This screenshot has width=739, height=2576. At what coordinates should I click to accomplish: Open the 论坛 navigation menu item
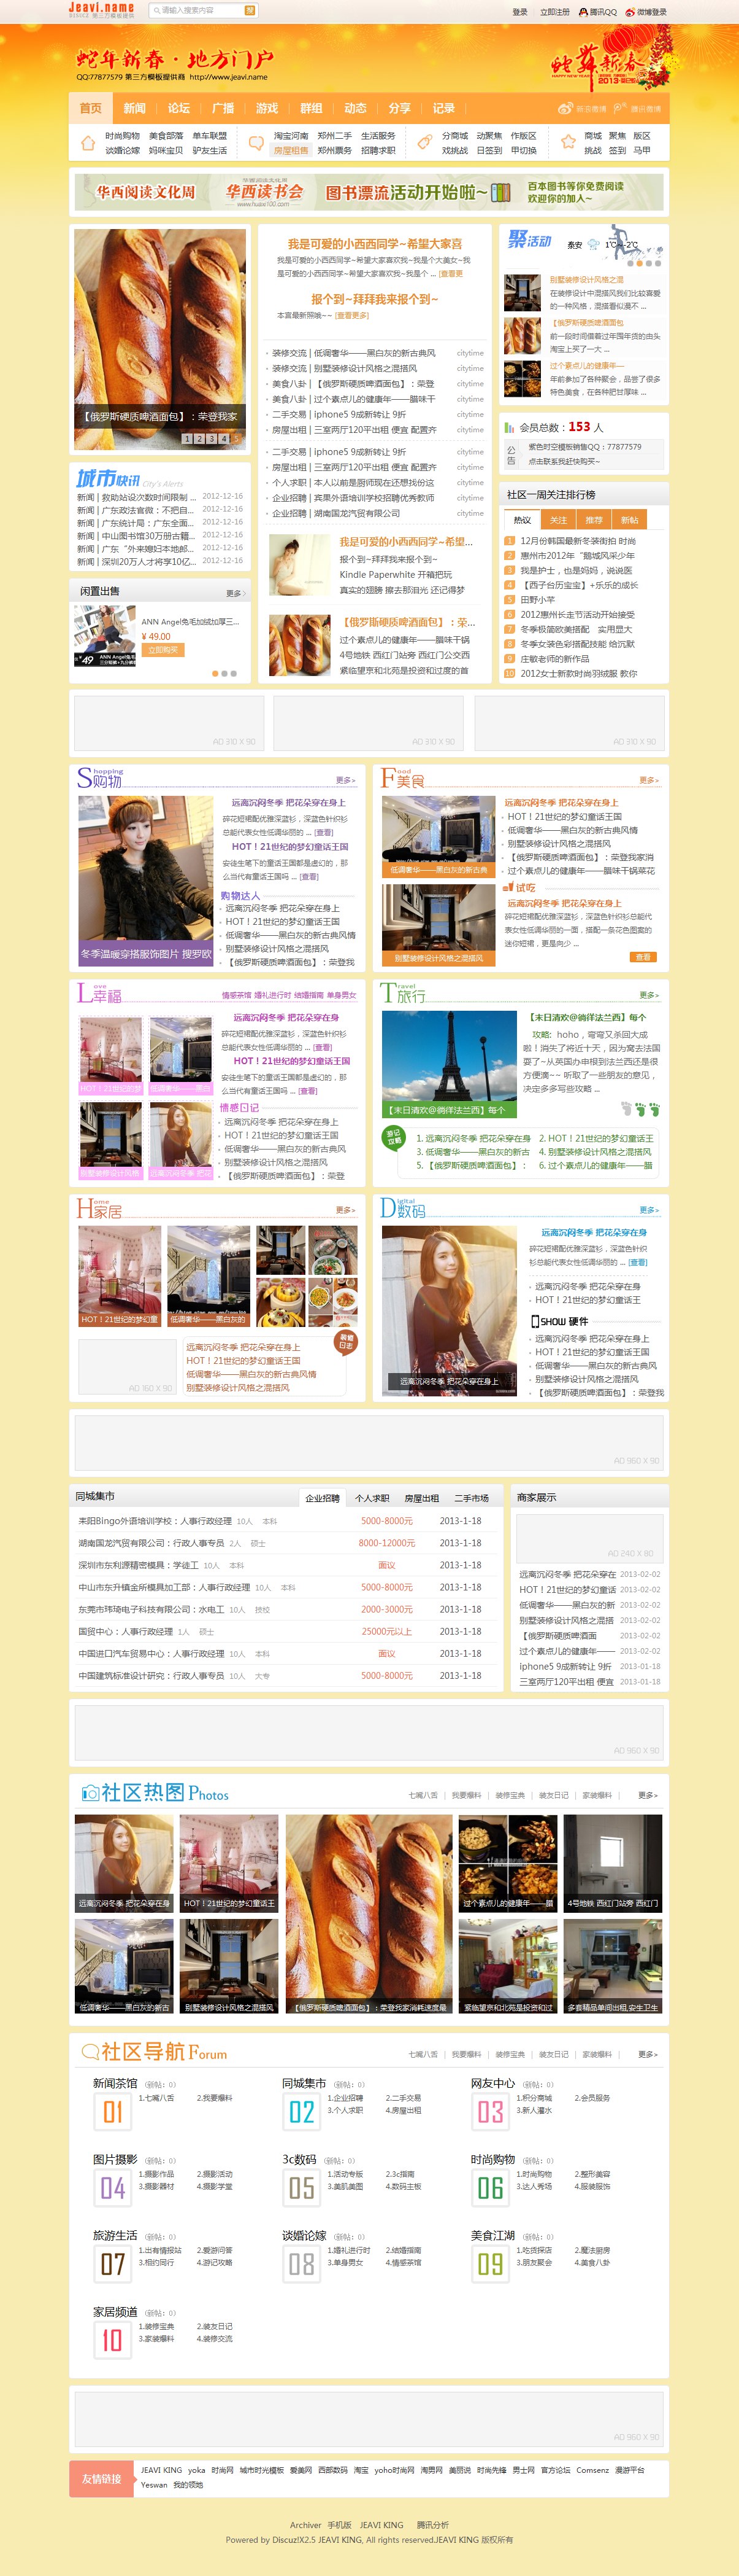178,108
